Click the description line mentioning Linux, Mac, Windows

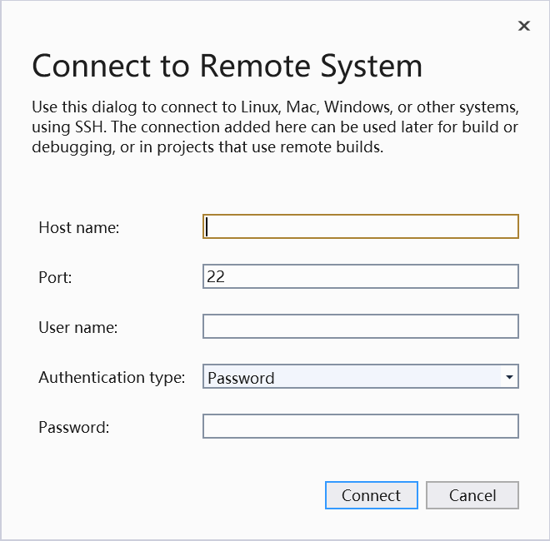tap(275, 107)
